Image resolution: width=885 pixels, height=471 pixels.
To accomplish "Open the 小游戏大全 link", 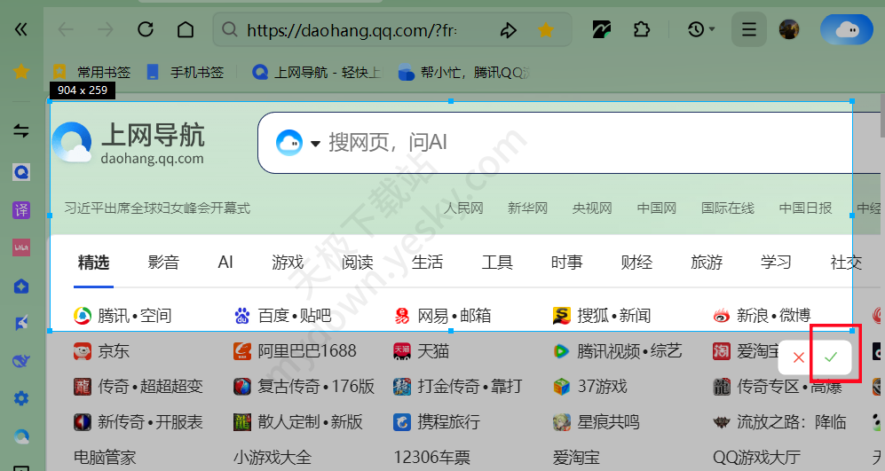I will tap(273, 458).
